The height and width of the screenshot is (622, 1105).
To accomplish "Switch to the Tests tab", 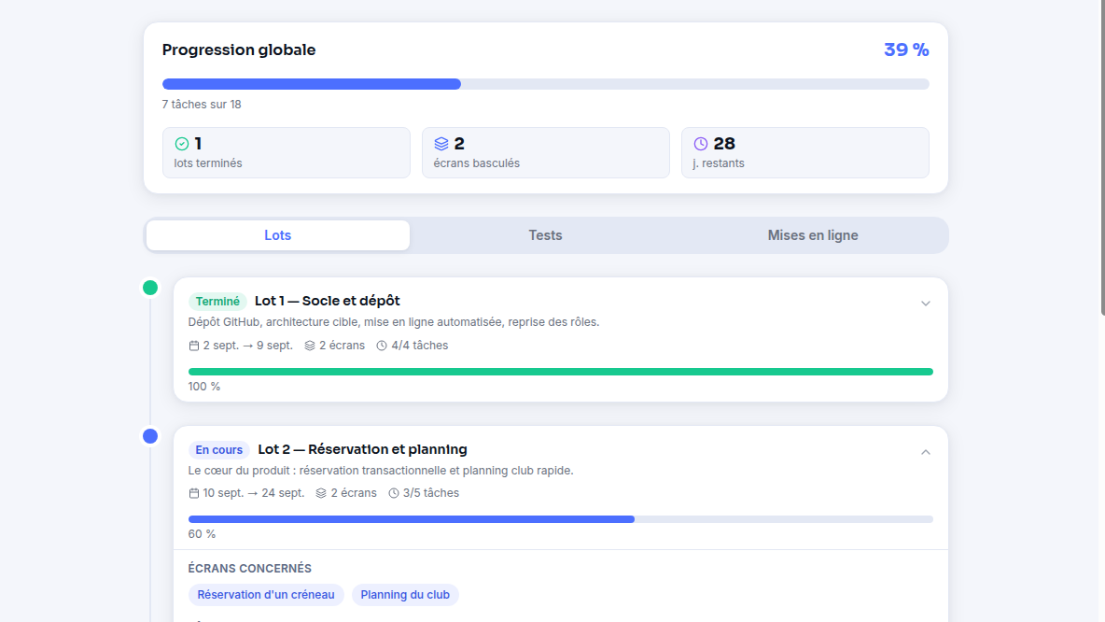I will 545,235.
